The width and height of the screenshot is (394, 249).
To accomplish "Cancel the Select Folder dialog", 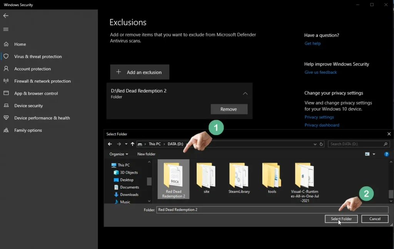I will 375,219.
